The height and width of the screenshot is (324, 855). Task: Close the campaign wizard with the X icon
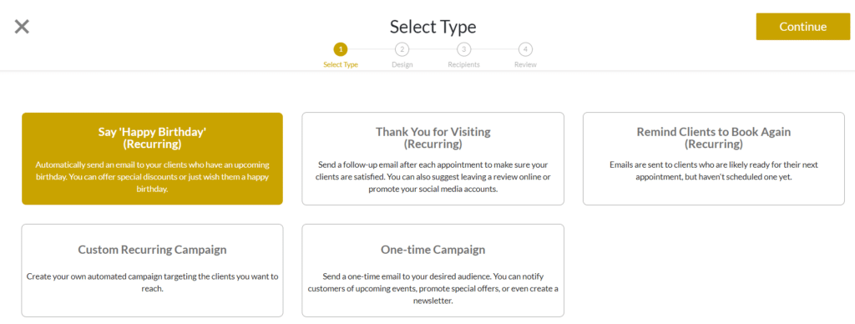coord(22,27)
